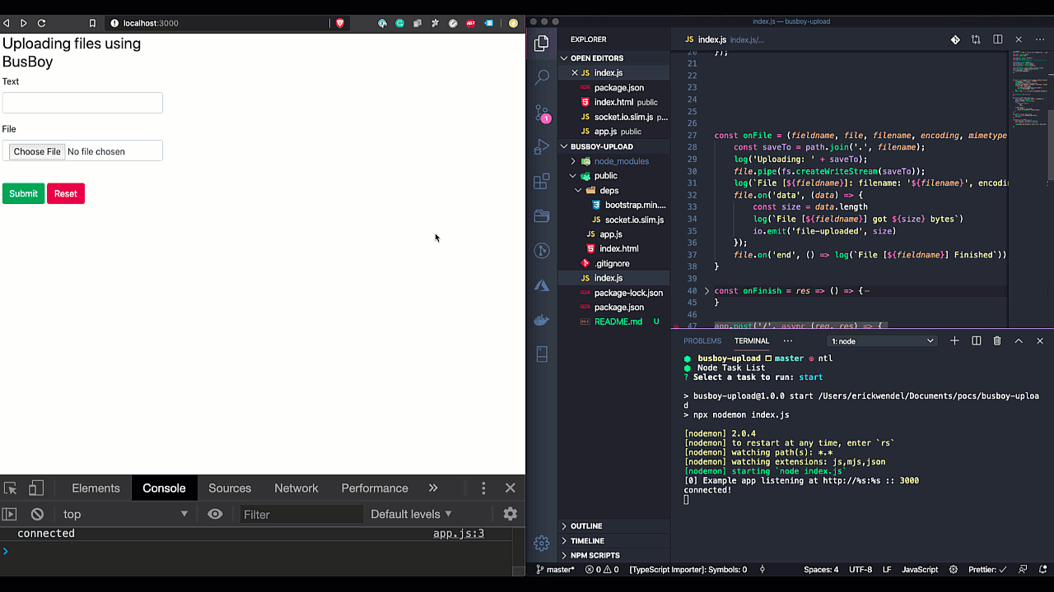This screenshot has height=592, width=1054.
Task: Open DevTools customize menu (three dots)
Action: (483, 488)
